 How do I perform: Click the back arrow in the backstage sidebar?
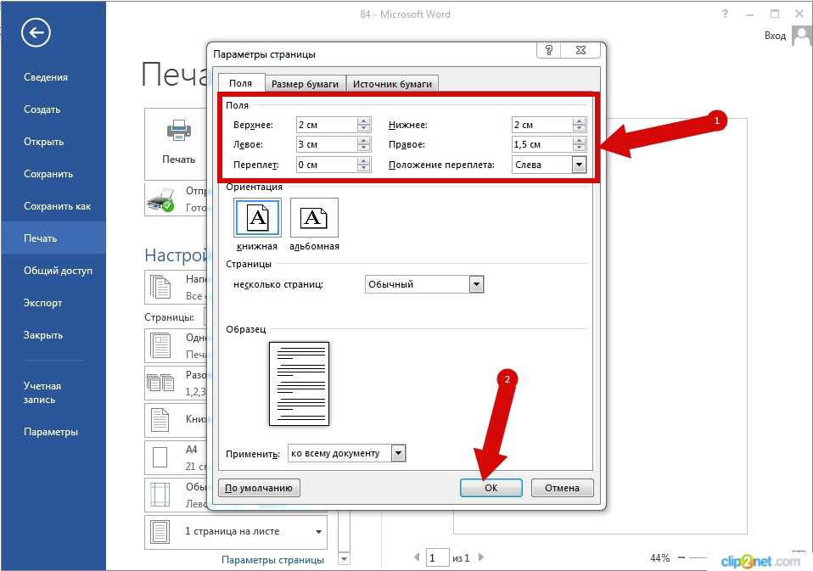[x=36, y=32]
